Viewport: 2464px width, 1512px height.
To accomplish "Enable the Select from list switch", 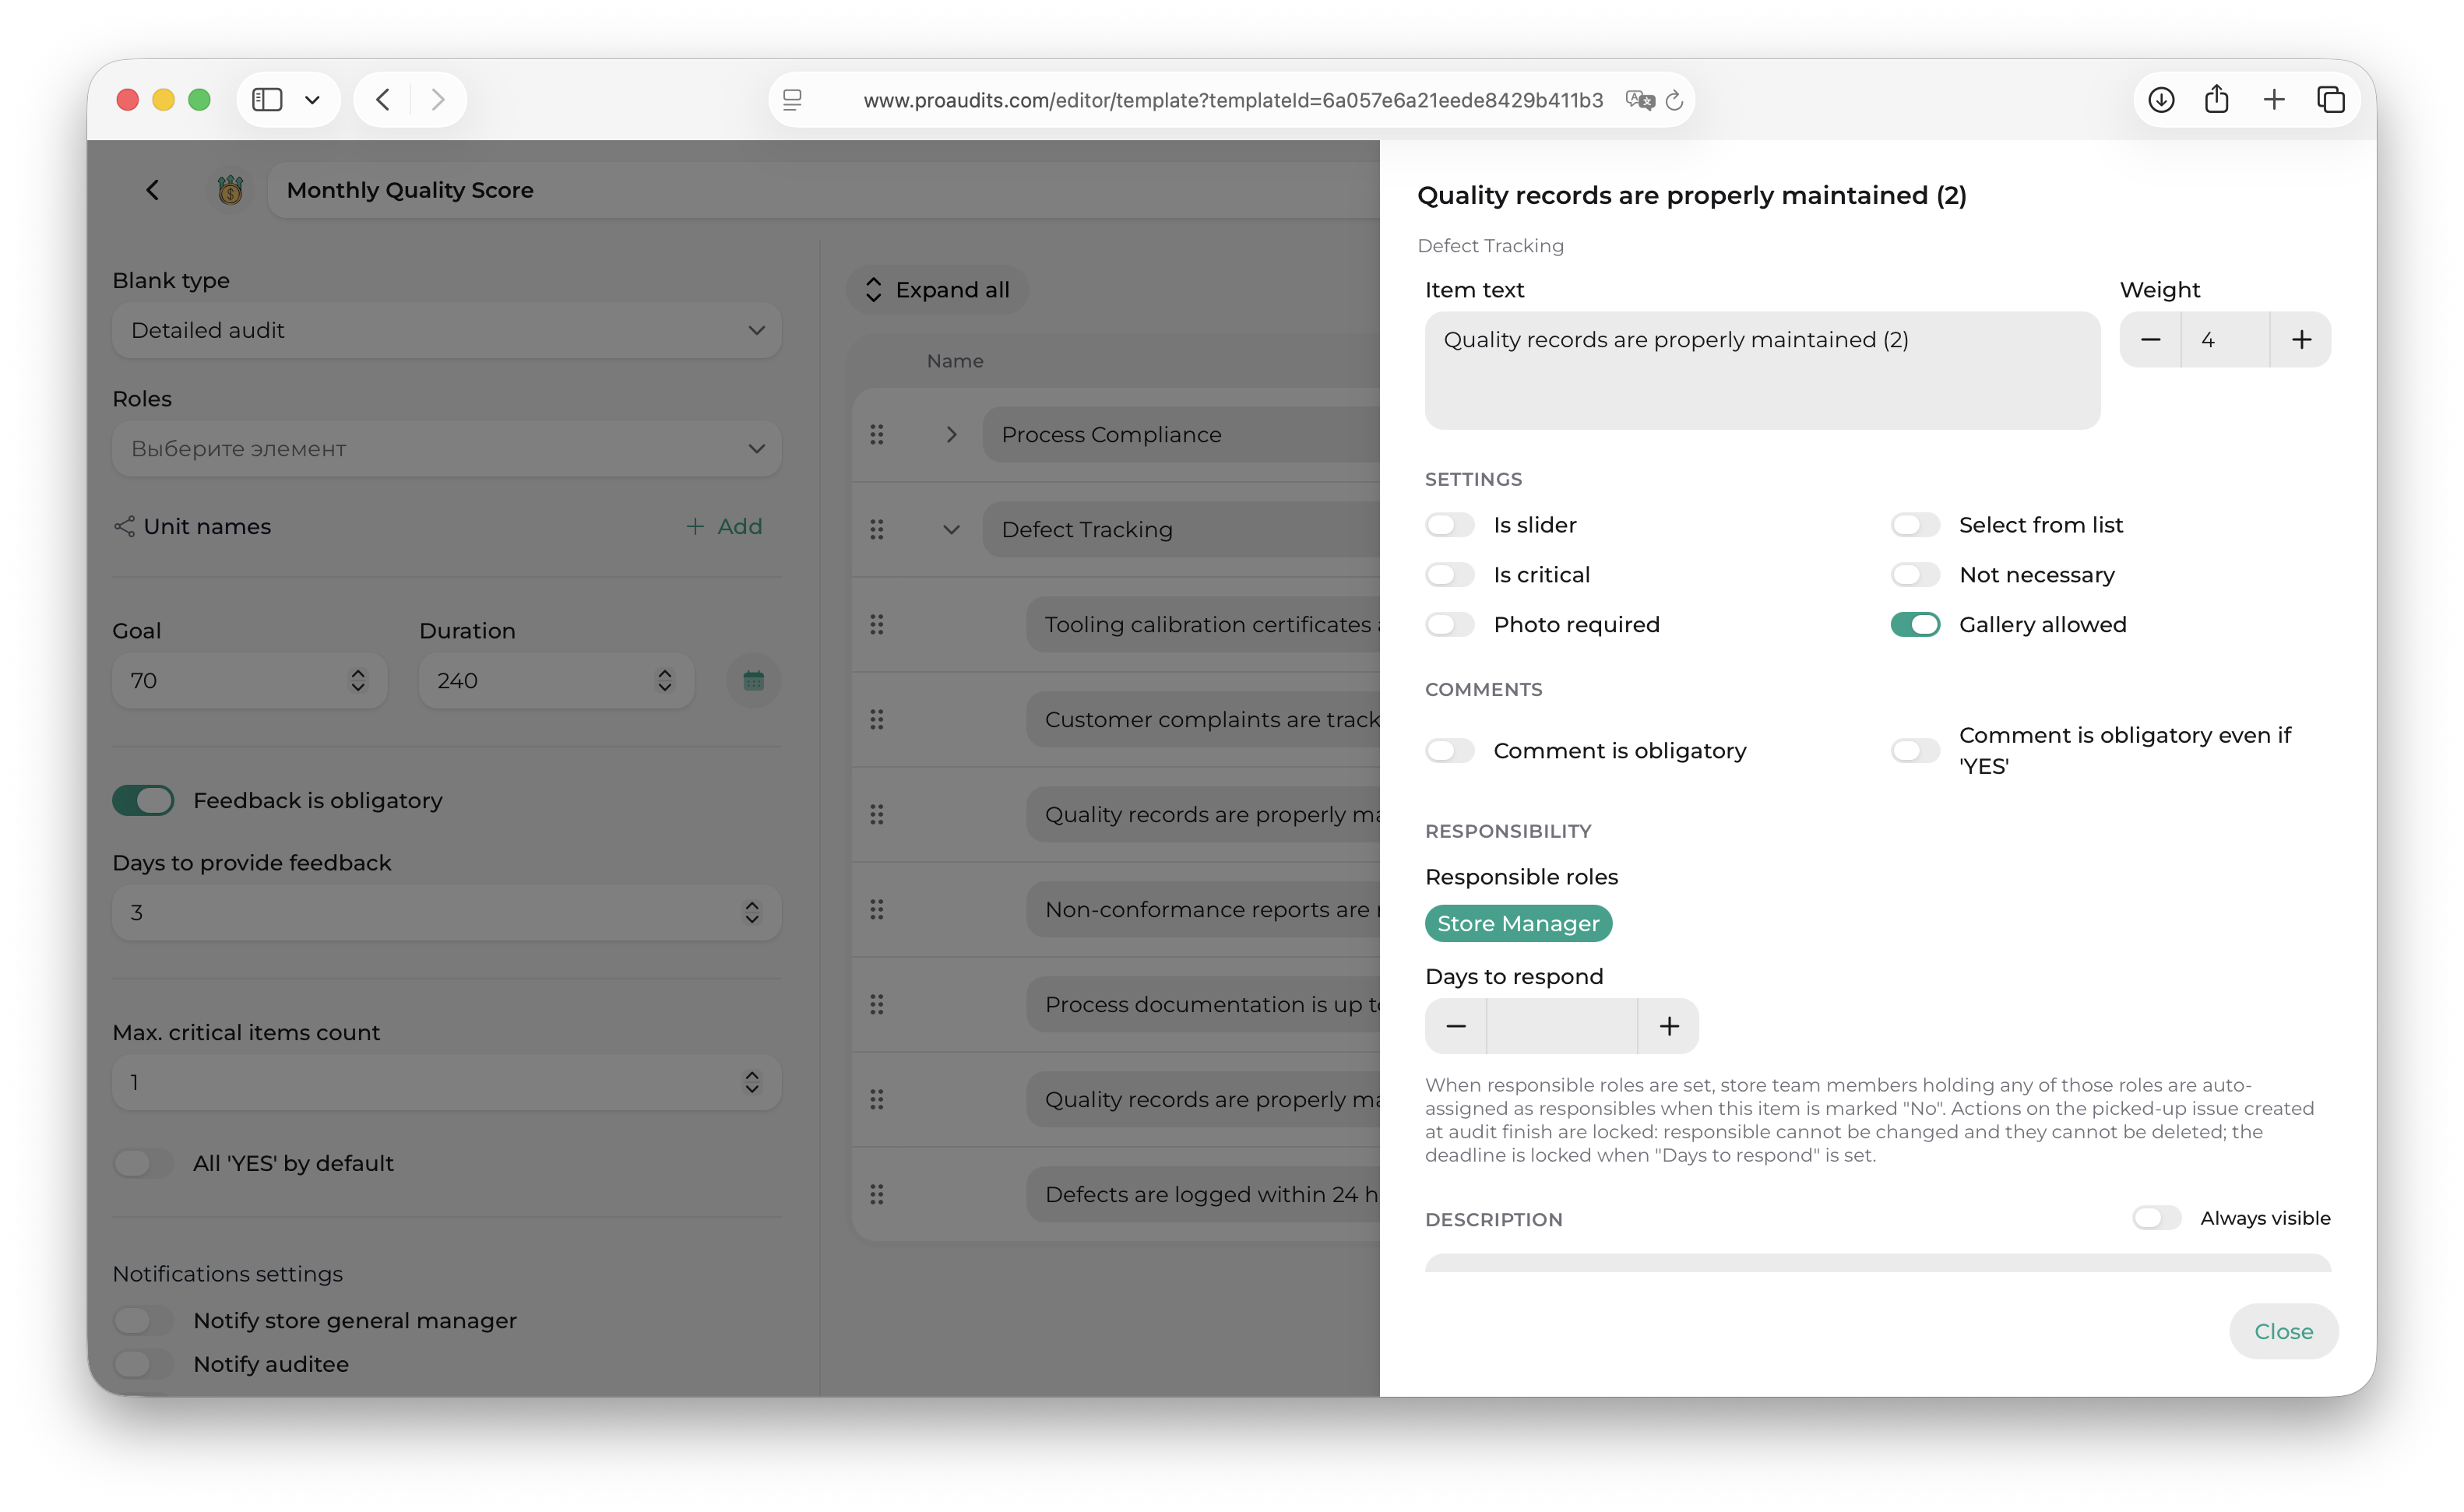I will [1915, 525].
